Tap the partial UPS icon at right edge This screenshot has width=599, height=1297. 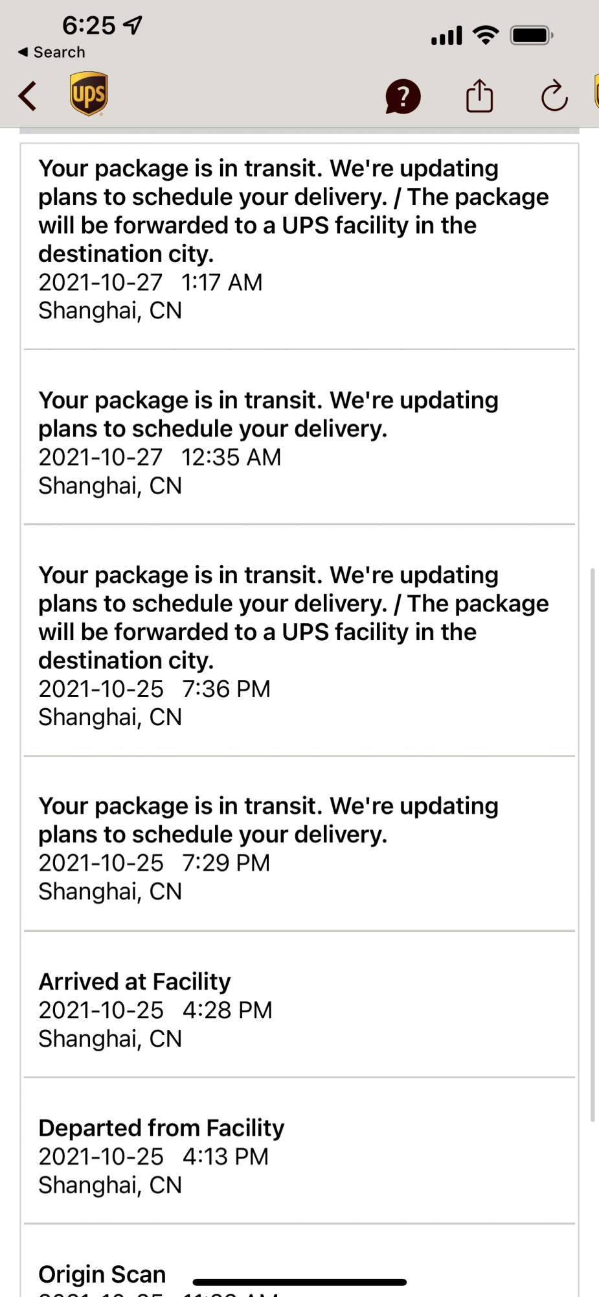click(595, 92)
